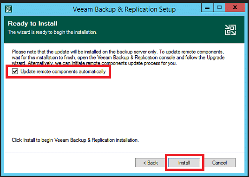
Task: Click the 'Click Install to begin' instruction text
Action: click(x=75, y=140)
